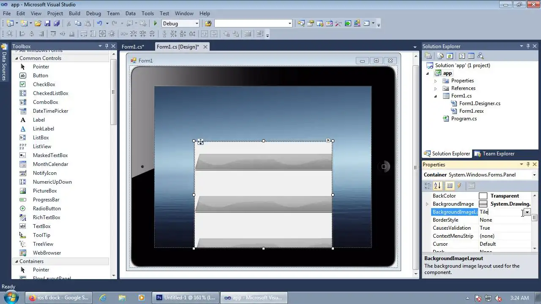The width and height of the screenshot is (541, 304).
Task: Open the Data Sources side tab
Action: (4, 62)
